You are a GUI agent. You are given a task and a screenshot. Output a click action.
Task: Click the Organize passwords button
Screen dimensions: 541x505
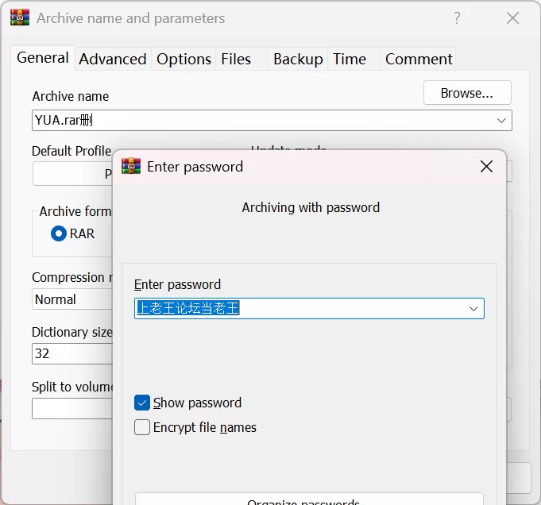pyautogui.click(x=309, y=499)
